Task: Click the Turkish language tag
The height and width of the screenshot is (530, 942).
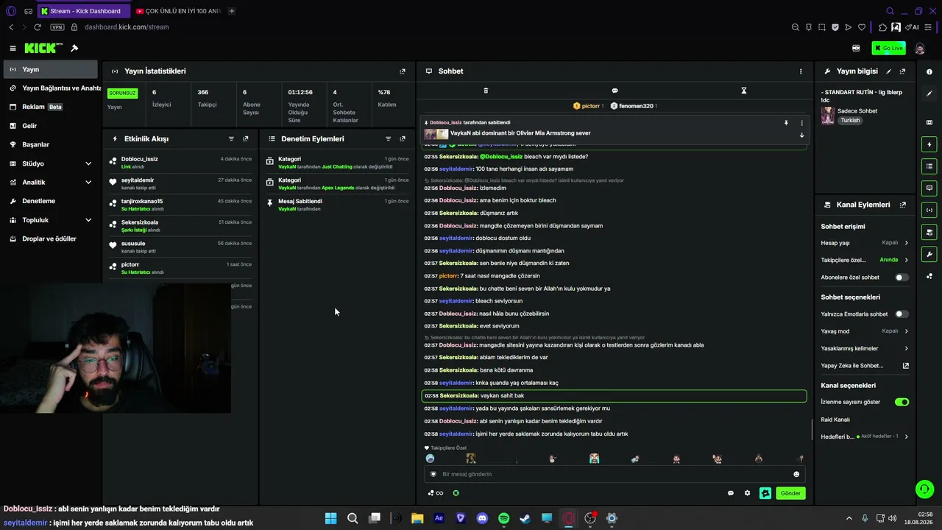Action: [850, 121]
